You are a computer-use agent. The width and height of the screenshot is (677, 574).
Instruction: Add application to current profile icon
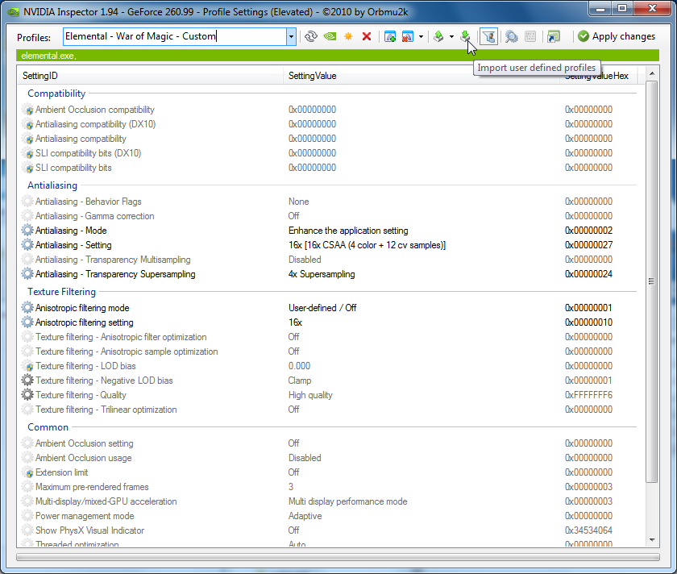390,36
